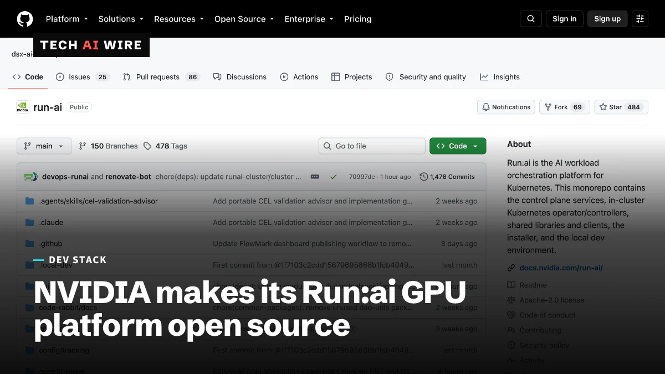
Task: Open the 1,476 Commits link
Action: coord(447,177)
